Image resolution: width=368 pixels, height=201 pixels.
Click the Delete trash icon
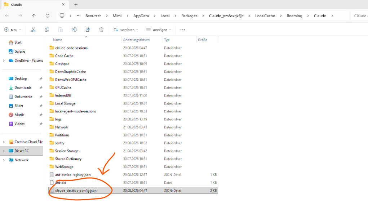point(101,30)
